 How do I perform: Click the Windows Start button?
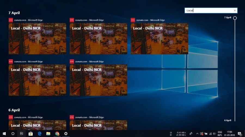click(x=4, y=133)
